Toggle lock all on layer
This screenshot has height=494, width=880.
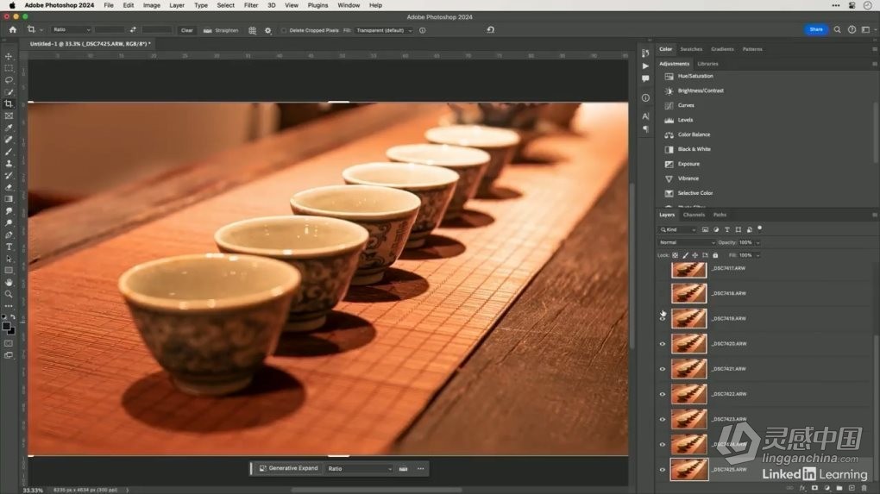click(715, 255)
